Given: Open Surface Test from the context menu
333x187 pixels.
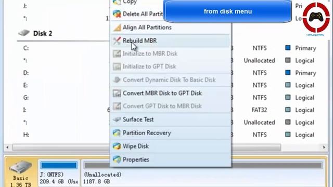Looking at the screenshot, I should [170, 119].
